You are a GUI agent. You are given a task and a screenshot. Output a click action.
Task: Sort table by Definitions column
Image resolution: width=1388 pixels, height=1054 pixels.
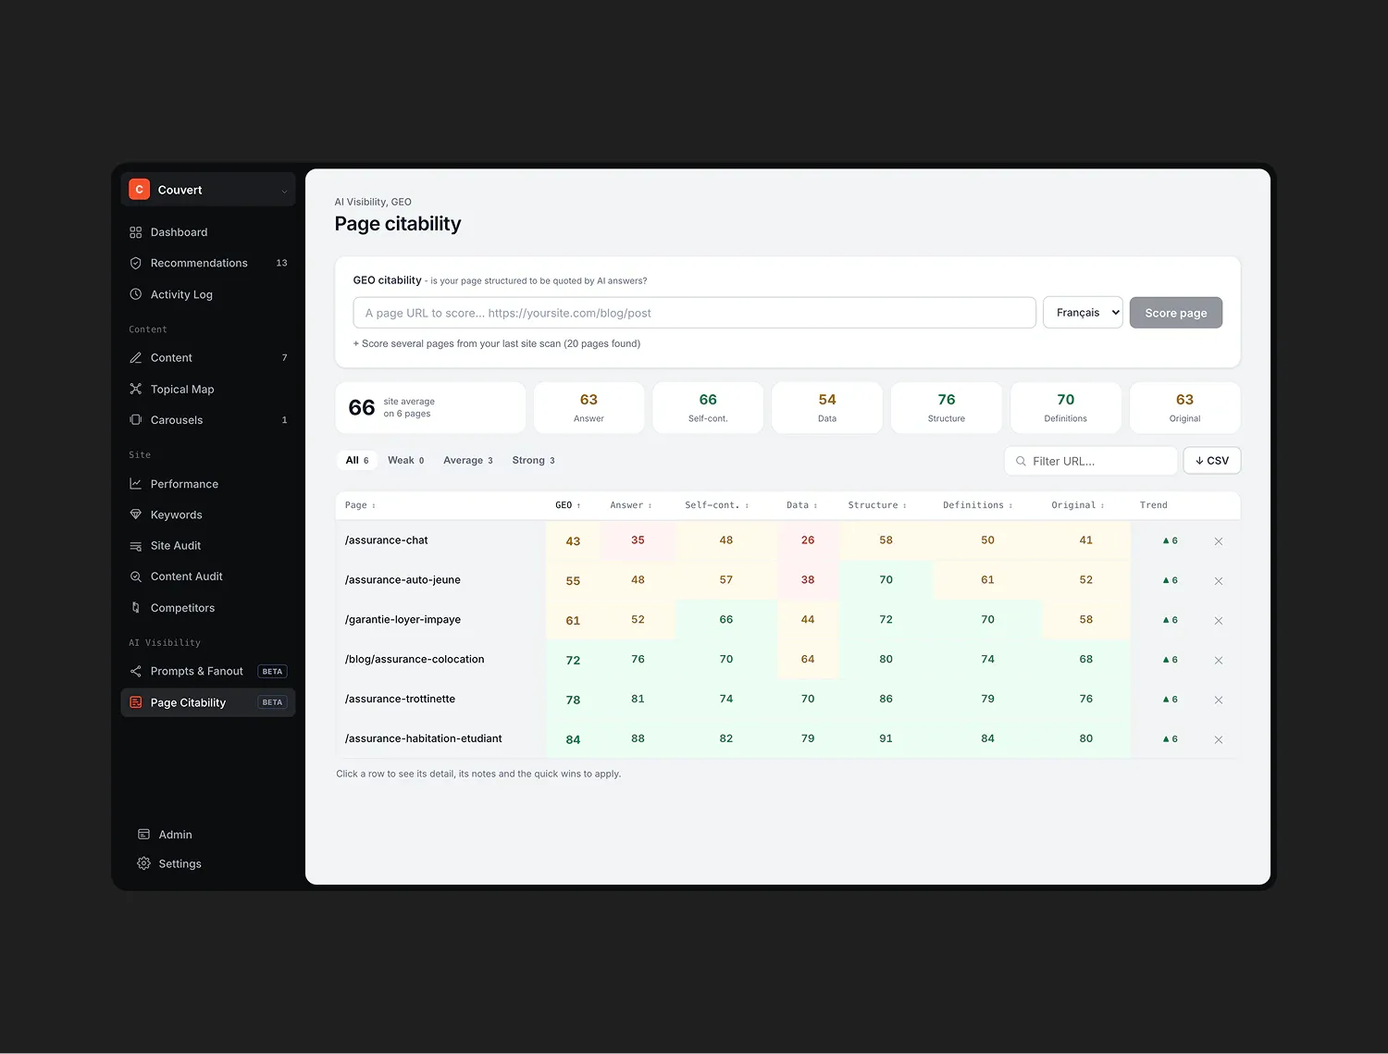click(x=978, y=505)
